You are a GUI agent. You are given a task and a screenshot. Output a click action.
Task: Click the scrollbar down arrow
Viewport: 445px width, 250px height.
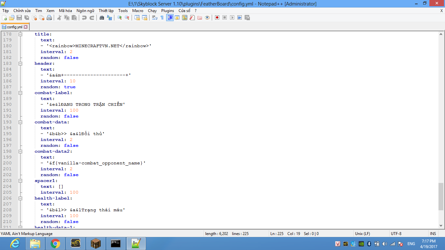click(441, 226)
